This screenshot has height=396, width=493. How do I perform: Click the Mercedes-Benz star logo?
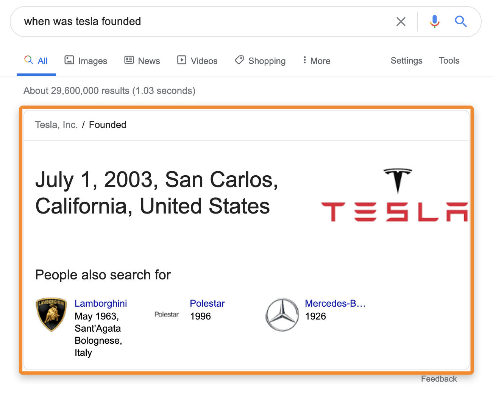click(x=282, y=315)
